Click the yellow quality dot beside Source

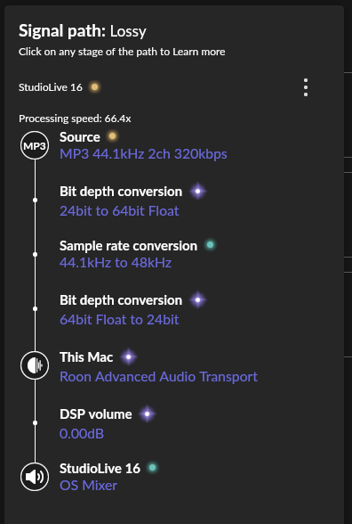[112, 136]
